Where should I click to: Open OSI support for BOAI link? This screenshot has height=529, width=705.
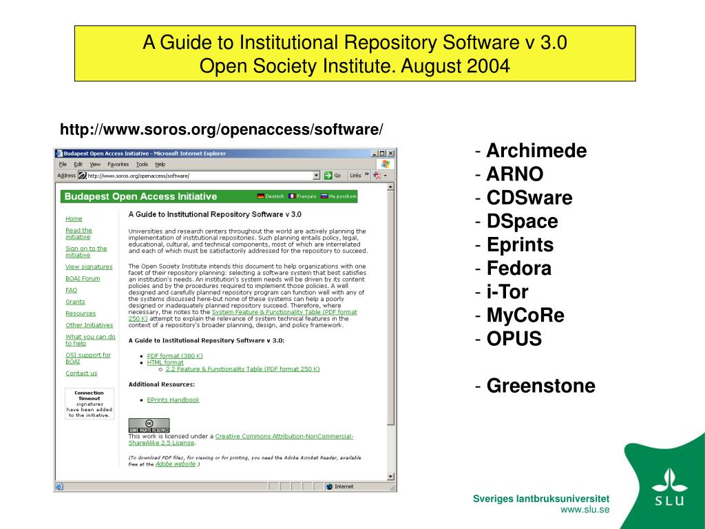click(x=88, y=358)
